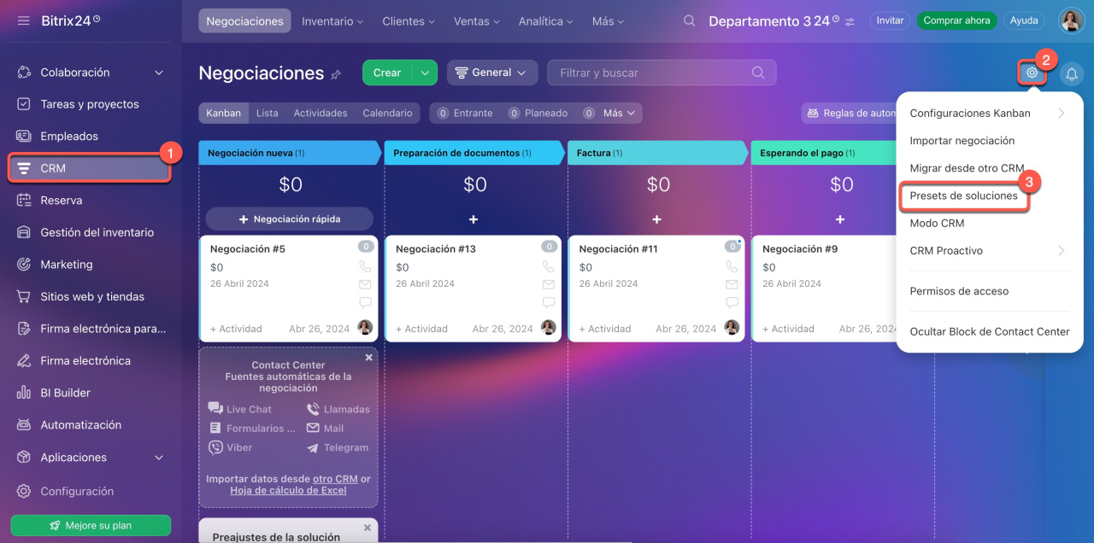Click the mail icon on Negociación #11 card
Screen dimensions: 1094x543
[732, 284]
